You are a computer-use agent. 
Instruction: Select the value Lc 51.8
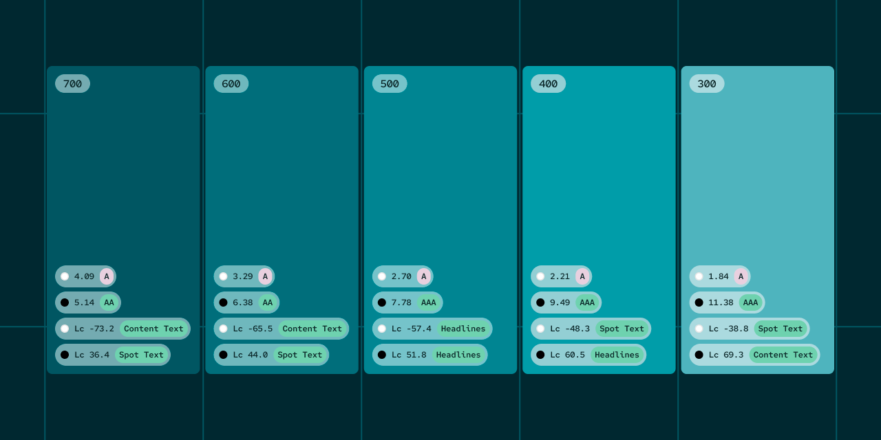click(x=409, y=355)
